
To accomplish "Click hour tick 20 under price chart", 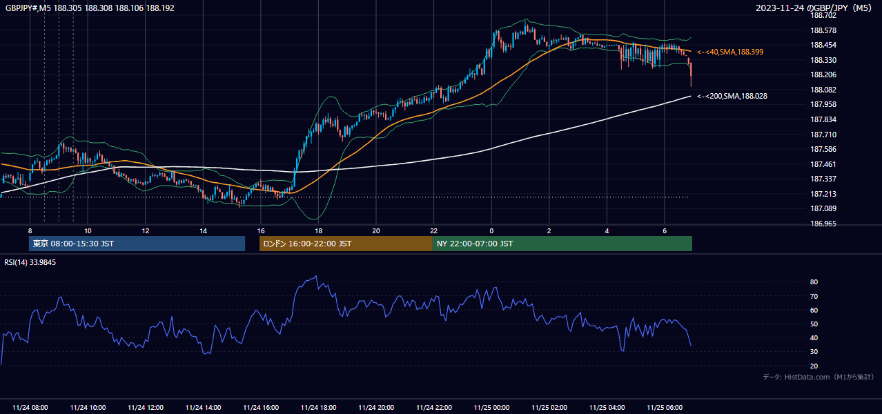I will coord(376,230).
